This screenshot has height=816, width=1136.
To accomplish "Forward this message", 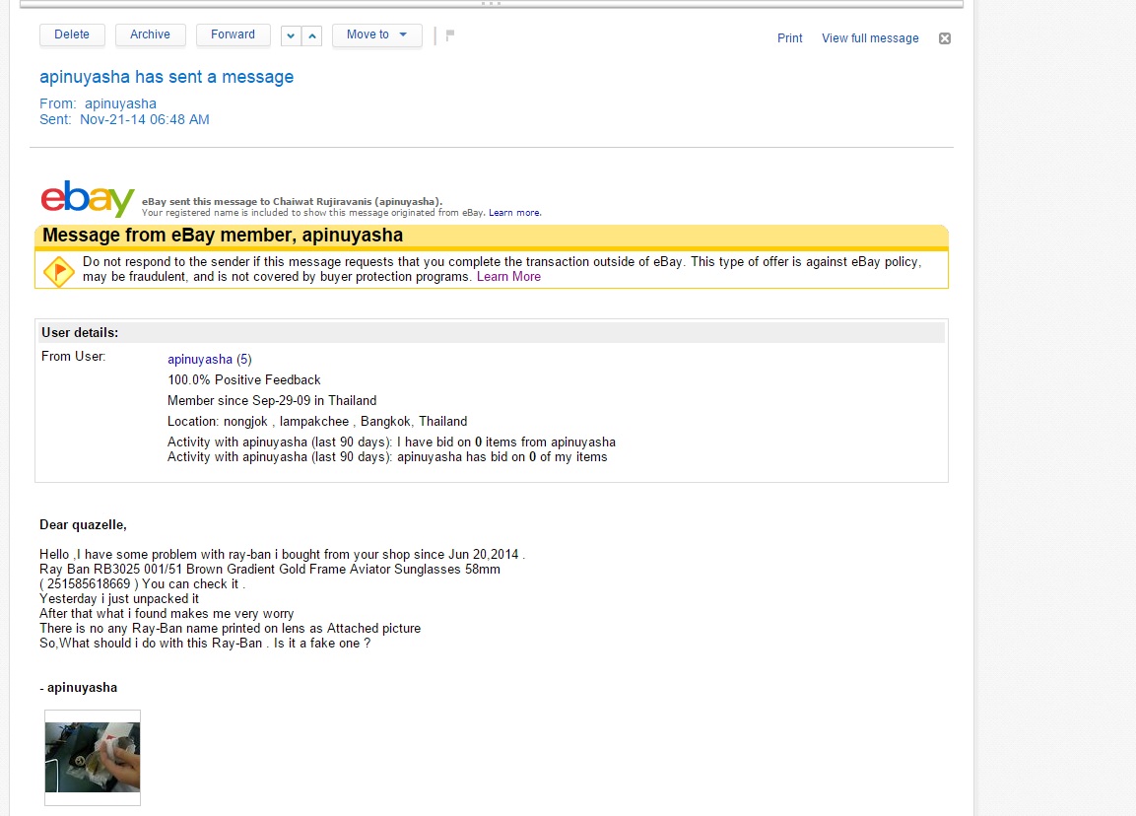I will coord(233,34).
